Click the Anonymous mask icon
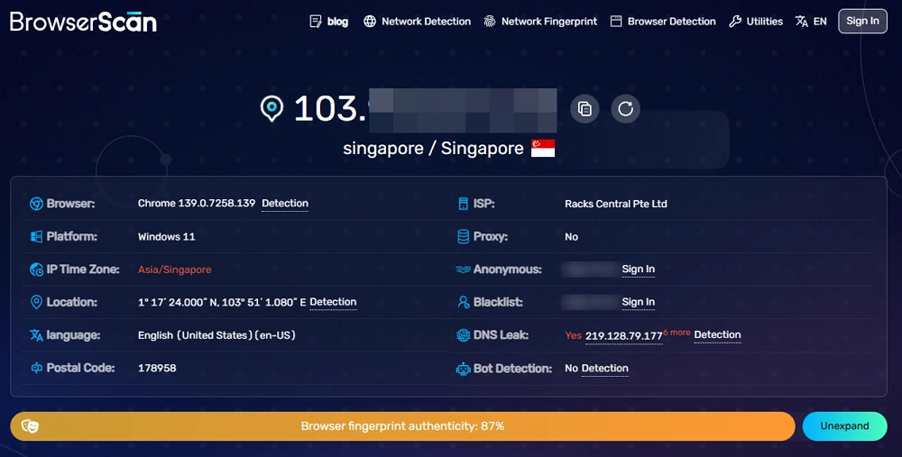Screen dimensions: 902x457 (x=463, y=270)
